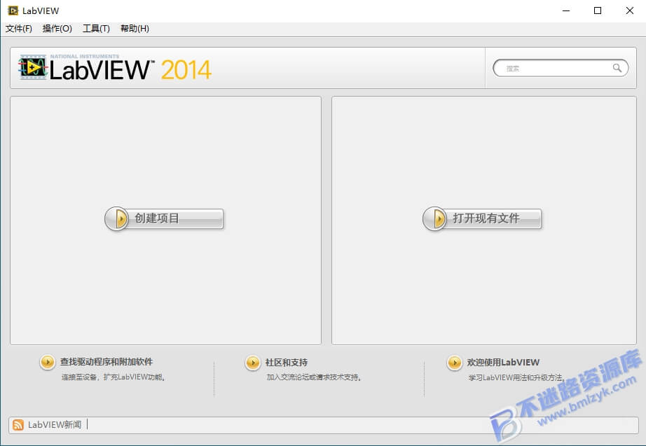Open the 查找驱动程序和附加软件 link
Image resolution: width=646 pixels, height=446 pixels.
click(x=106, y=361)
